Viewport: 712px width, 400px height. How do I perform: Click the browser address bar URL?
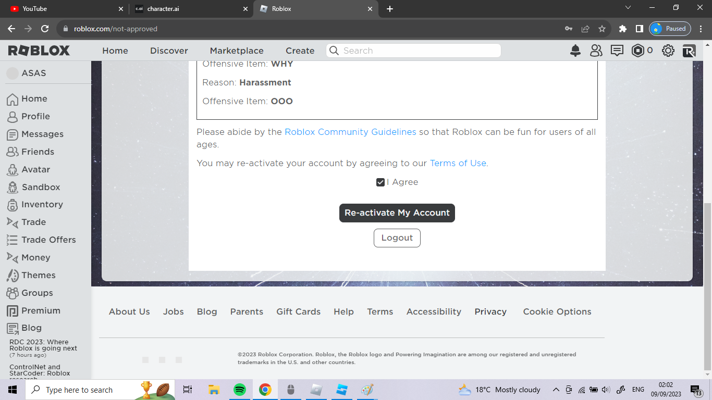(x=115, y=29)
